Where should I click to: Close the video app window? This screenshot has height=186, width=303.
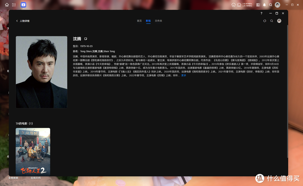[x=283, y=13]
